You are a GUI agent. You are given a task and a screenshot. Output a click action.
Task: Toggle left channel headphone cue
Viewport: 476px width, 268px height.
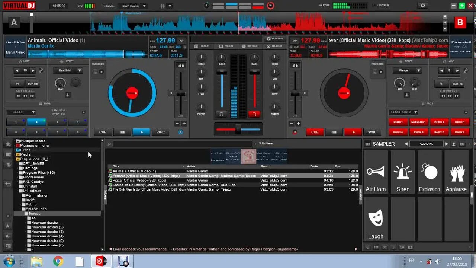[222, 114]
